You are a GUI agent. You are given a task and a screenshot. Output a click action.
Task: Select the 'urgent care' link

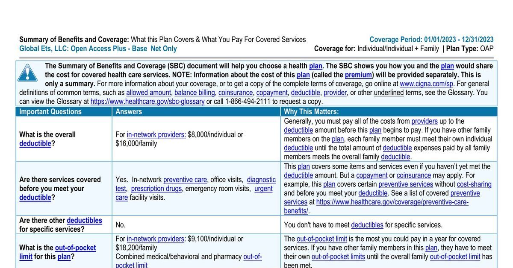tap(263, 189)
